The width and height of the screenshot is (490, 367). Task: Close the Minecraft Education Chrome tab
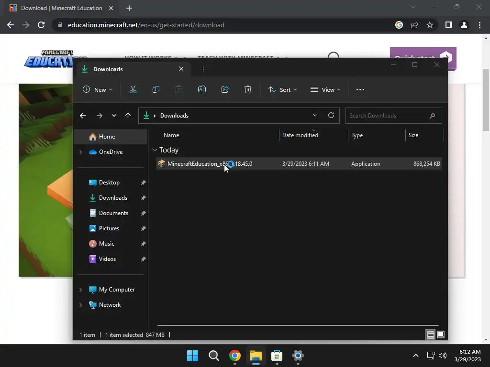pyautogui.click(x=111, y=8)
